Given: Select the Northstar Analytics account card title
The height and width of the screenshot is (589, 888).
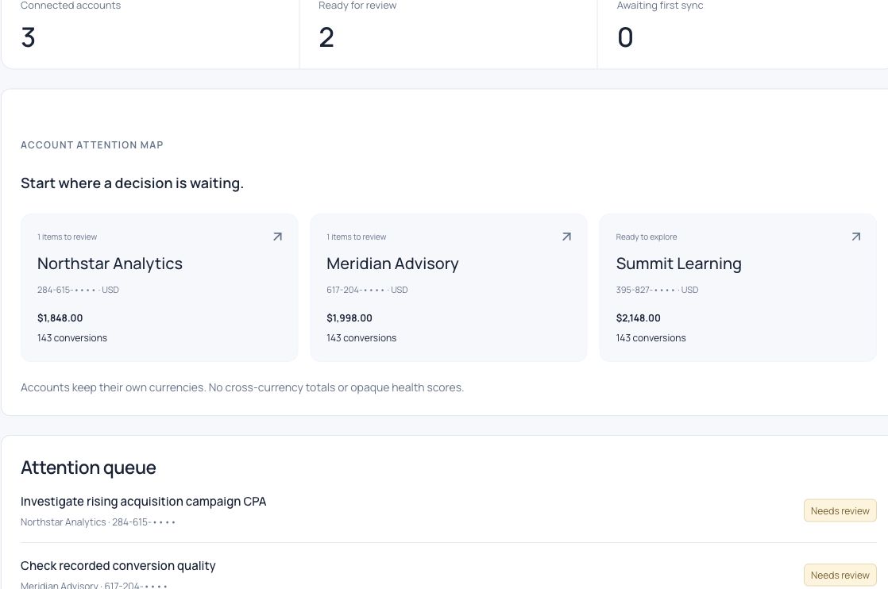Looking at the screenshot, I should point(110,264).
